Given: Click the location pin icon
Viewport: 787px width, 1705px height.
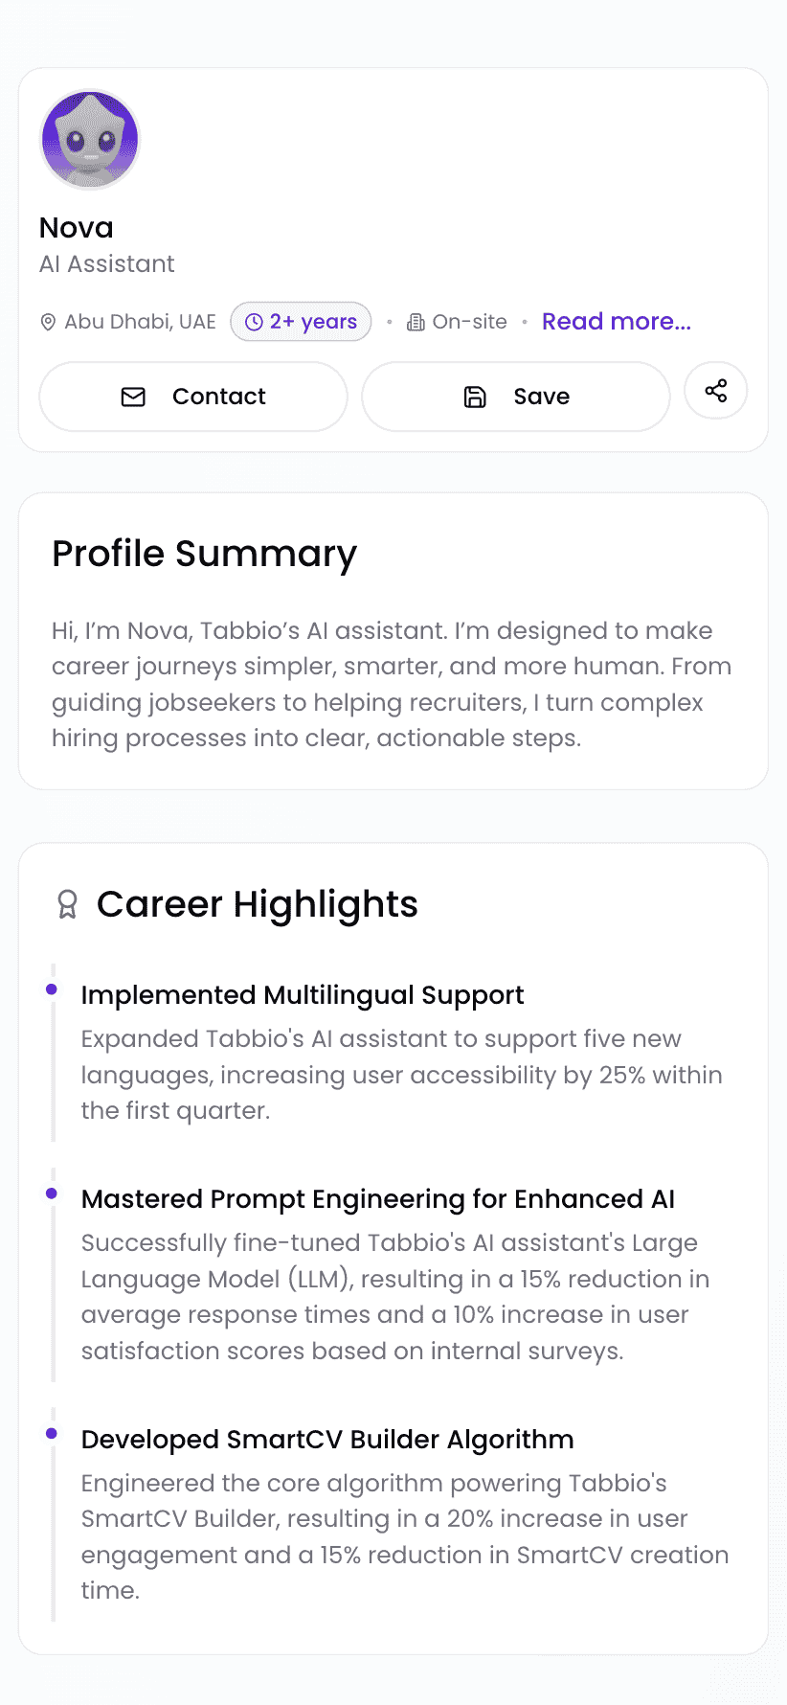Looking at the screenshot, I should point(48,322).
